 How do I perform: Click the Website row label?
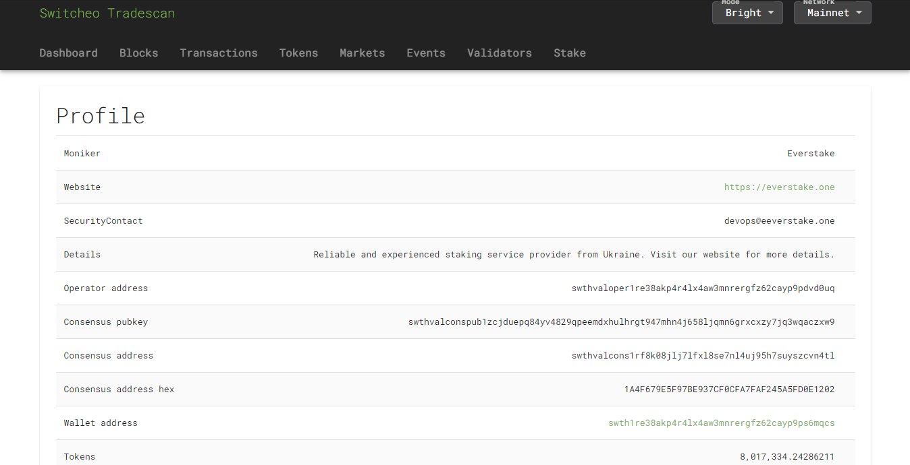82,187
